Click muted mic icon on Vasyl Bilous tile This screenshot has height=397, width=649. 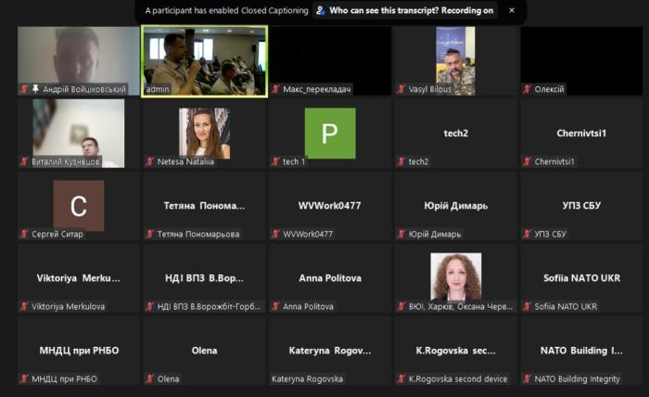401,90
